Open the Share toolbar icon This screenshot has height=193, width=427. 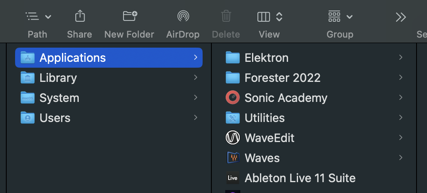80,16
